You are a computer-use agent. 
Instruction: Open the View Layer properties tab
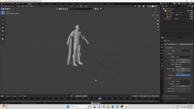[x=162, y=50]
